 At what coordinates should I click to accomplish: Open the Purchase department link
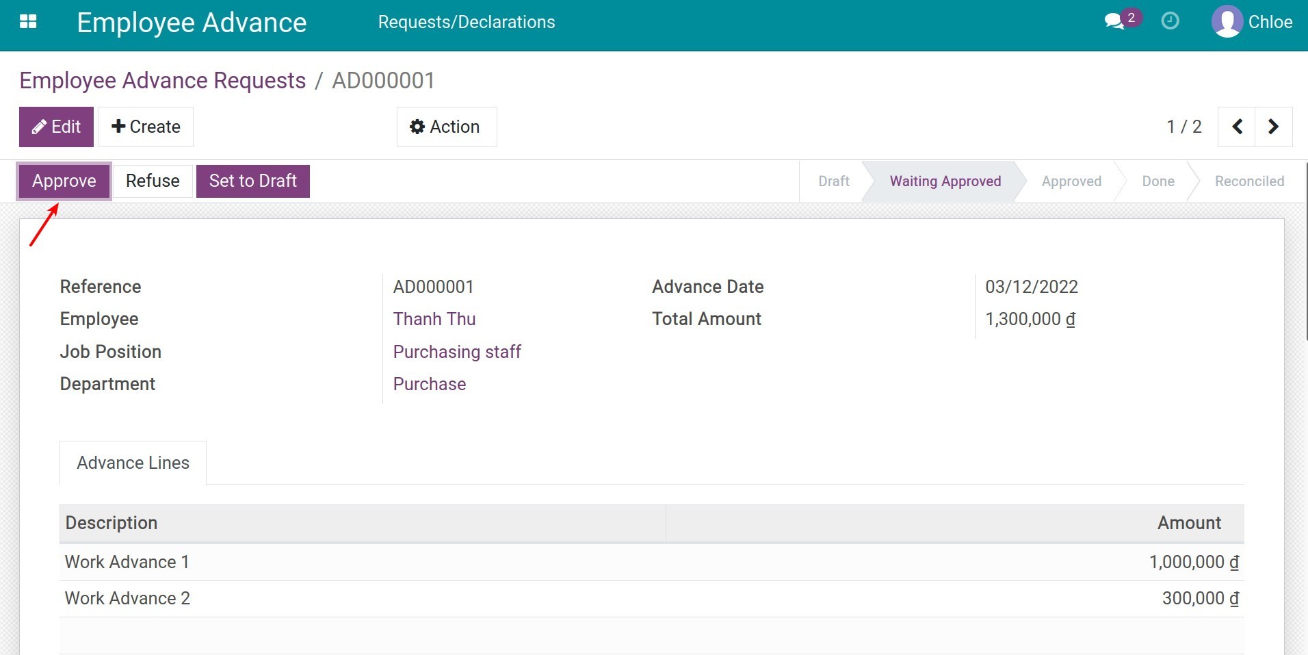click(x=429, y=384)
